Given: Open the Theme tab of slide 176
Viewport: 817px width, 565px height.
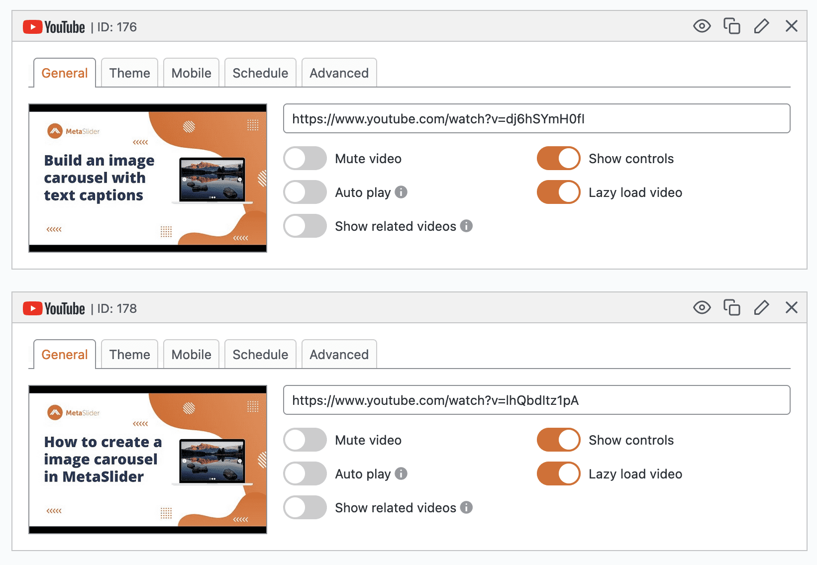Looking at the screenshot, I should tap(129, 73).
